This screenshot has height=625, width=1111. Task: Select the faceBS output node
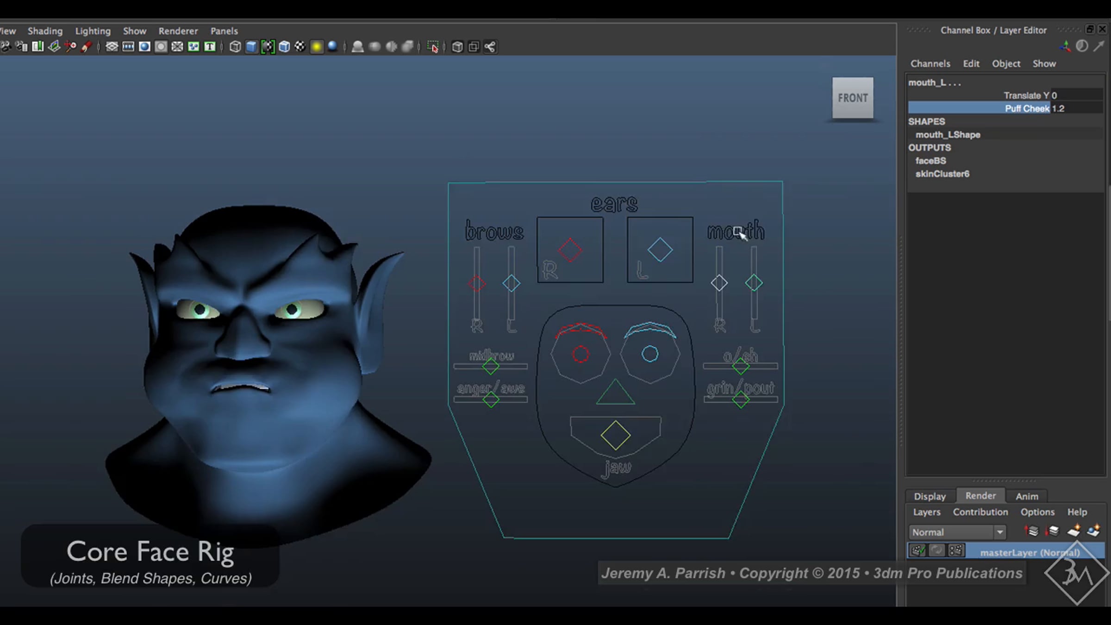[930, 161]
